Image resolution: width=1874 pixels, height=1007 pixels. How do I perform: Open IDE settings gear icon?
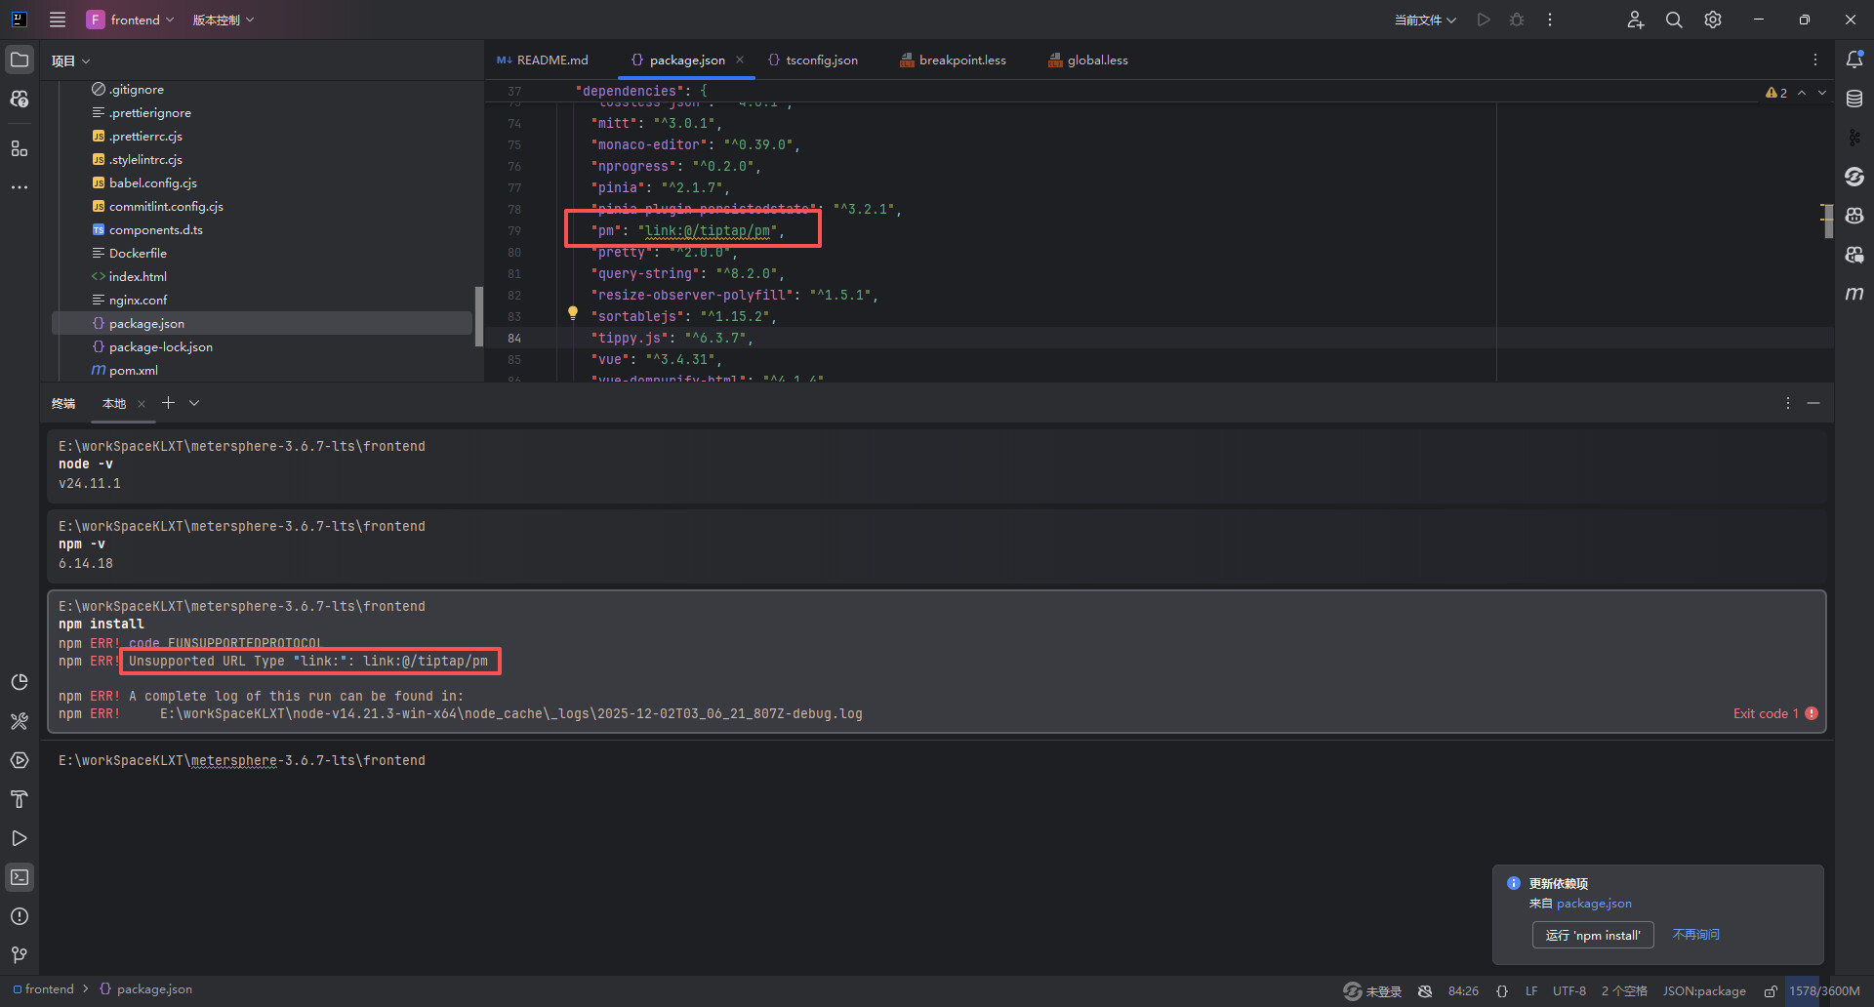(1713, 20)
